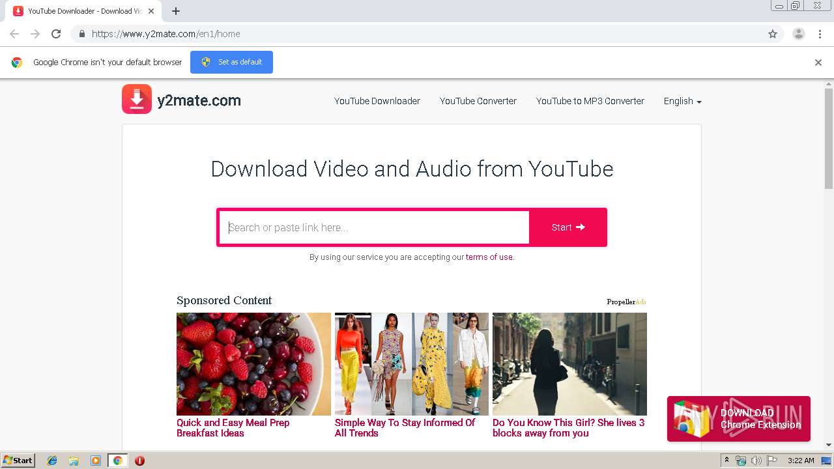Viewport: 834px width, 469px height.
Task: Open the YouTube Converter nav link
Action: click(478, 101)
